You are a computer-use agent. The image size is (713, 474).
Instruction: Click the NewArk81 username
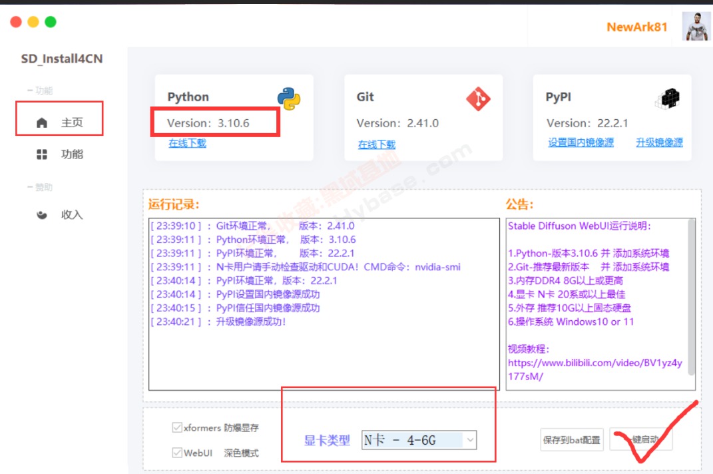[x=637, y=27]
